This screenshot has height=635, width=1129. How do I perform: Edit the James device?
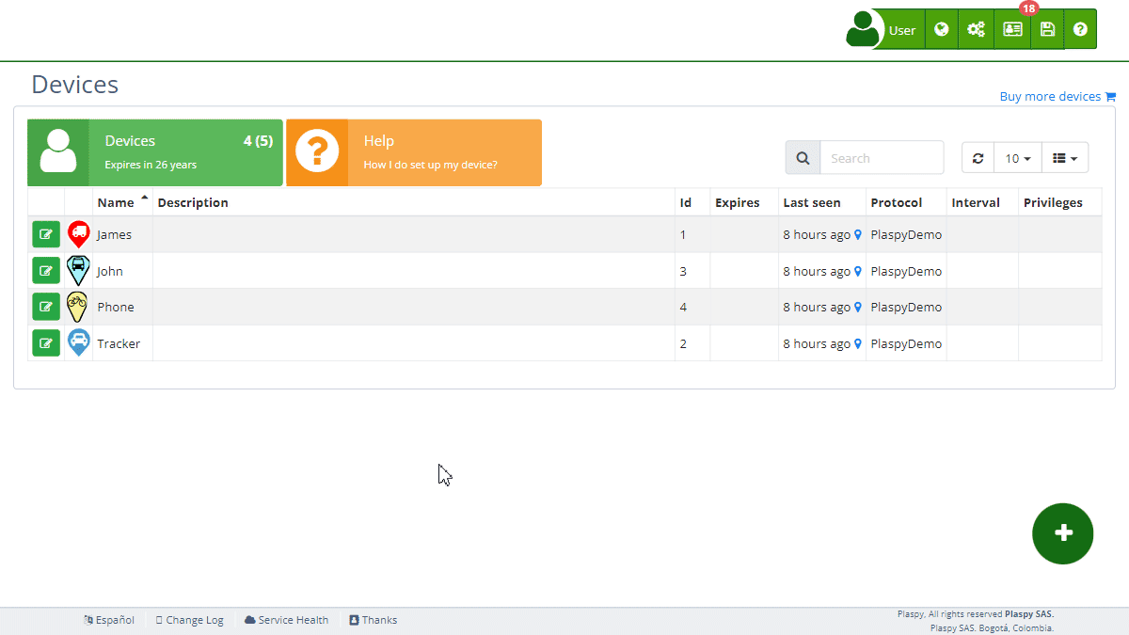[x=46, y=234]
